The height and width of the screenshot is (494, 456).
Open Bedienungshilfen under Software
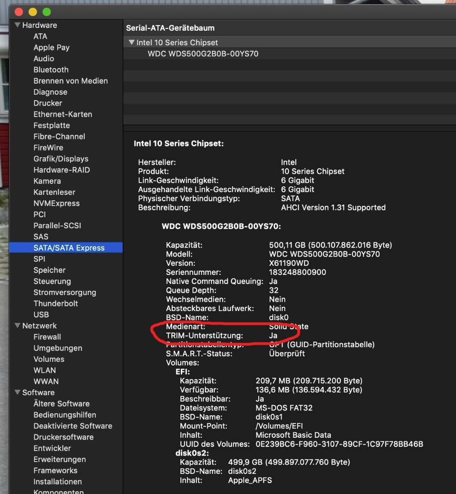[65, 415]
